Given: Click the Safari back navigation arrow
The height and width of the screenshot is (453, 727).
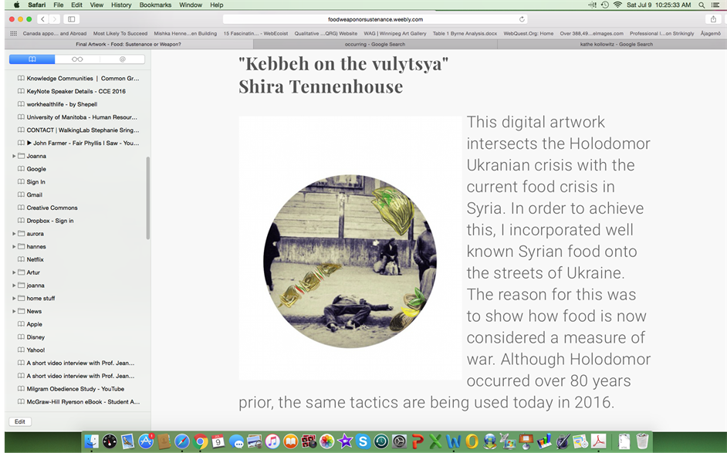Looking at the screenshot, I should pyautogui.click(x=42, y=19).
